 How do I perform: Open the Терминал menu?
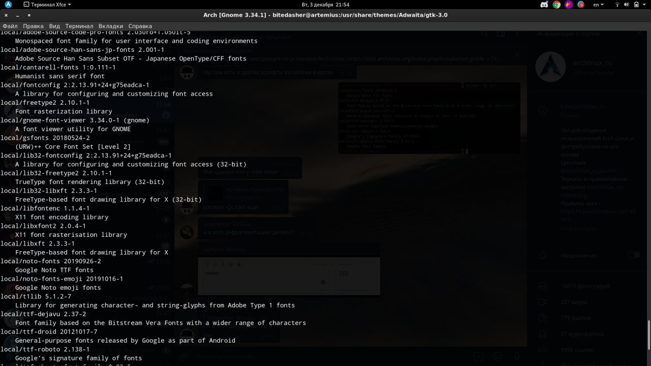point(79,26)
